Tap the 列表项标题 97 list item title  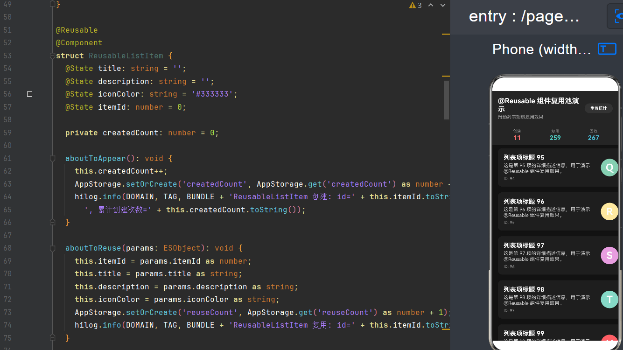524,245
